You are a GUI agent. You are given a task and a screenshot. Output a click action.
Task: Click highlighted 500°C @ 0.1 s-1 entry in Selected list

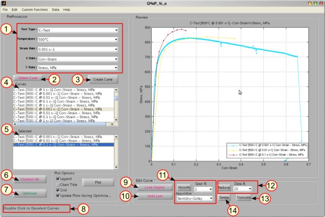pos(63,144)
